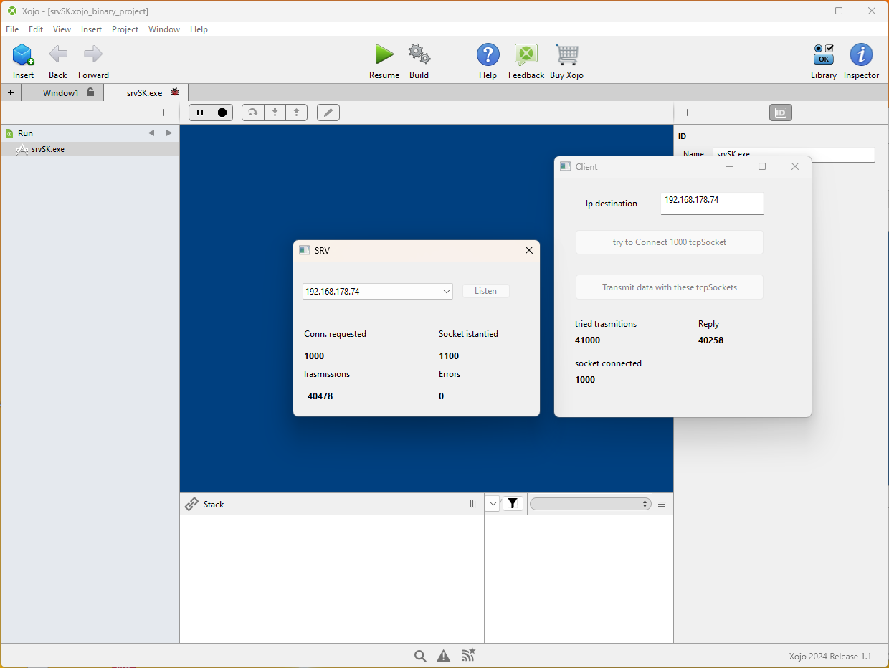Screen dimensions: 889x668
Task: Click the Ip destination field in Client
Action: point(712,204)
